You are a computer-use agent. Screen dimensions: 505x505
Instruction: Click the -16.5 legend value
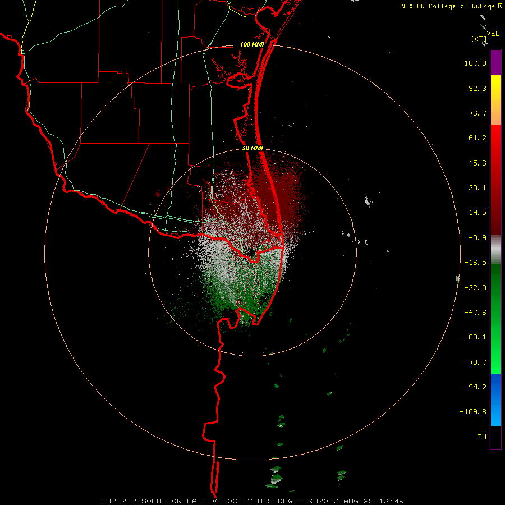(x=475, y=263)
